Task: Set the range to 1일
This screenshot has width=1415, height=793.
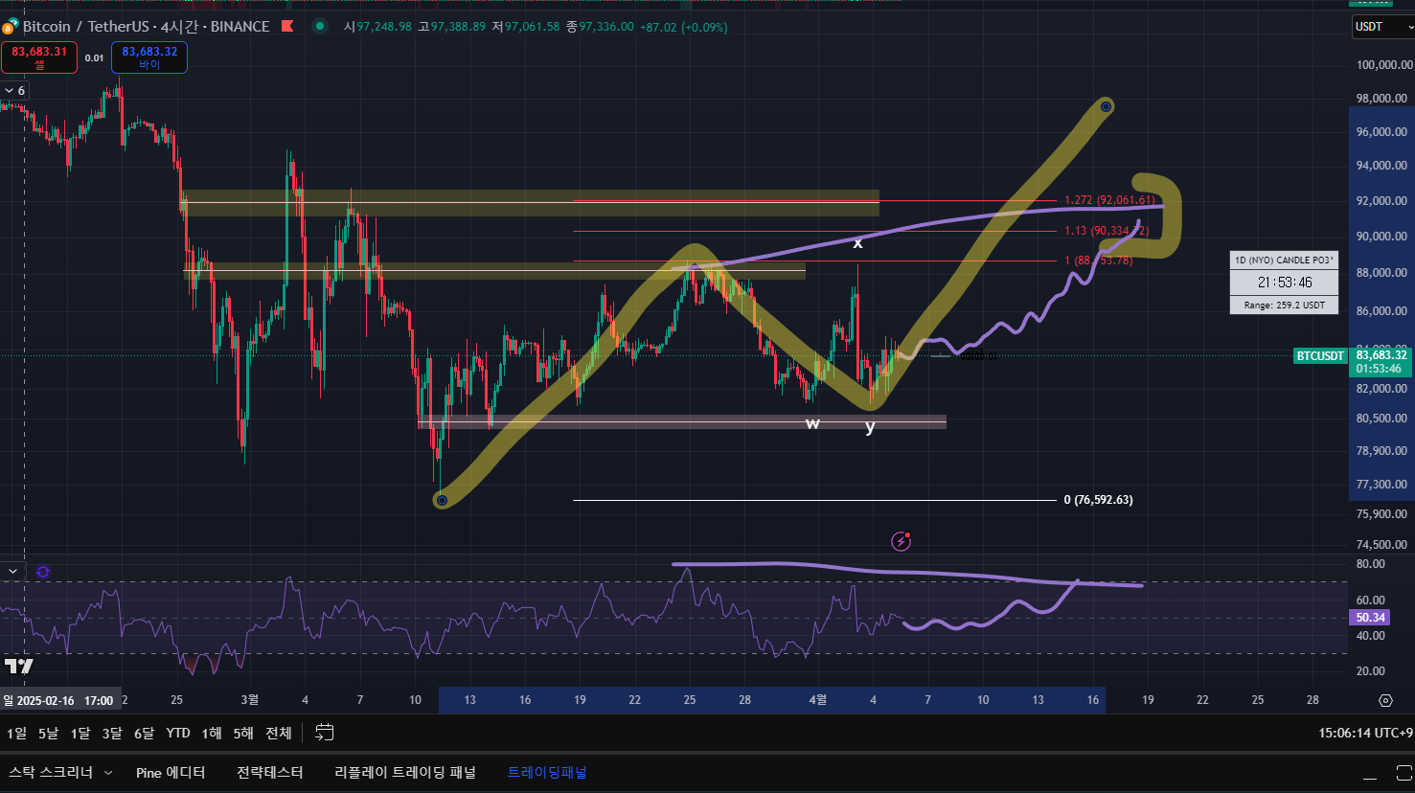Action: 17,733
